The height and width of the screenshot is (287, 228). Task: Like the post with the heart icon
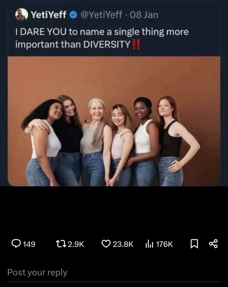pos(106,244)
